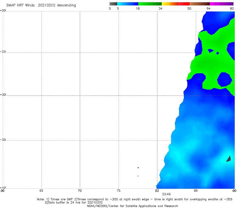Screen dimensions: 237x208
Task: Click the colorbar label '50'
Action: point(189,9)
